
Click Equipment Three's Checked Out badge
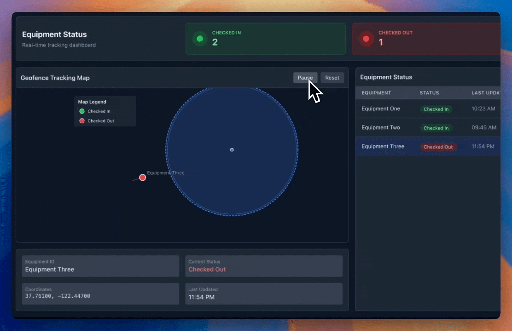tap(438, 147)
